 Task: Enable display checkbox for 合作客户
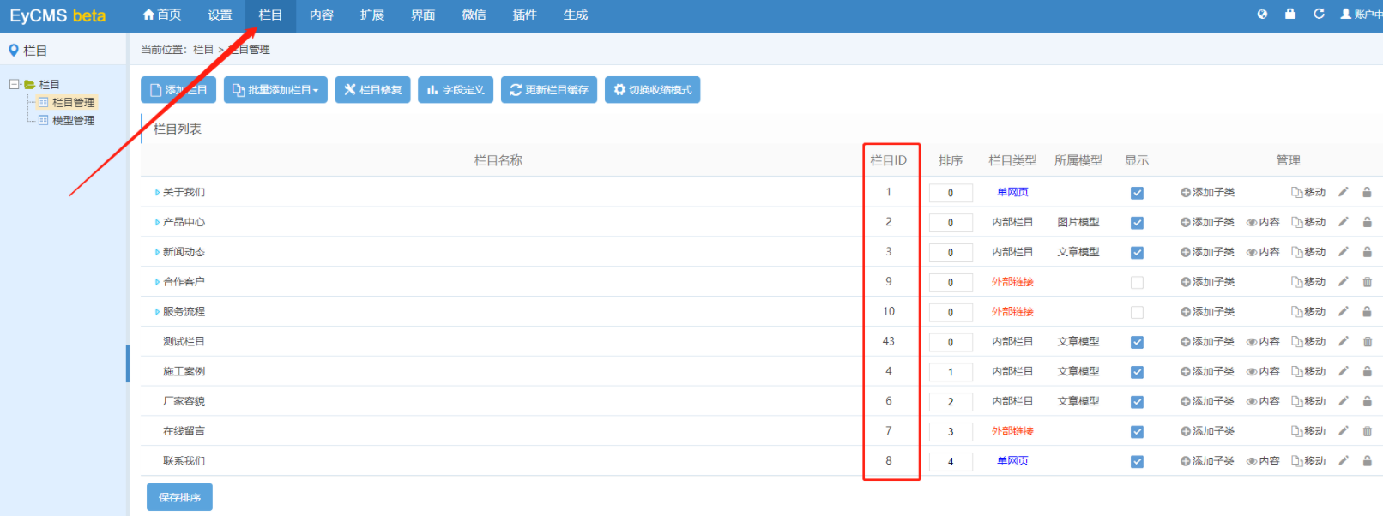pos(1137,282)
